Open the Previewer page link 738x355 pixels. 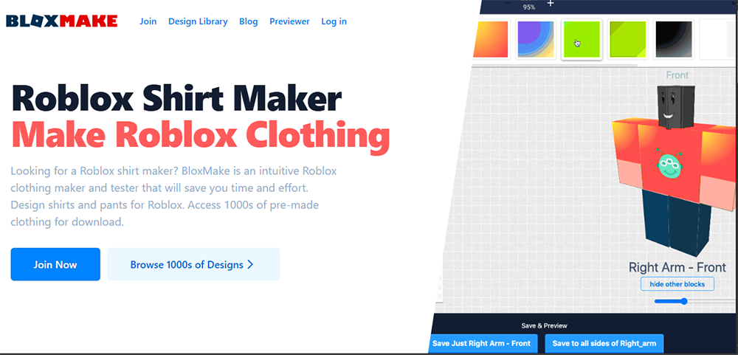click(289, 21)
